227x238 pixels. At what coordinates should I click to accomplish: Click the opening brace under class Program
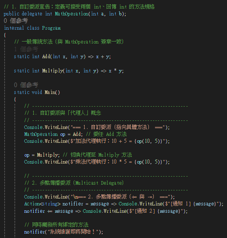point(5,35)
